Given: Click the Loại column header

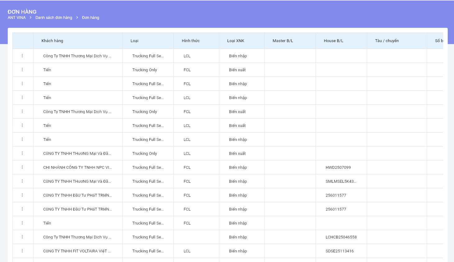Looking at the screenshot, I should pos(134,41).
